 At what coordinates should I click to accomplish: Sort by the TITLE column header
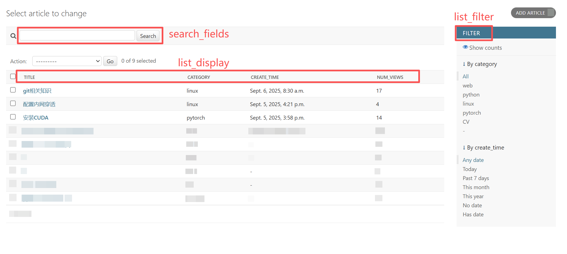pos(29,77)
